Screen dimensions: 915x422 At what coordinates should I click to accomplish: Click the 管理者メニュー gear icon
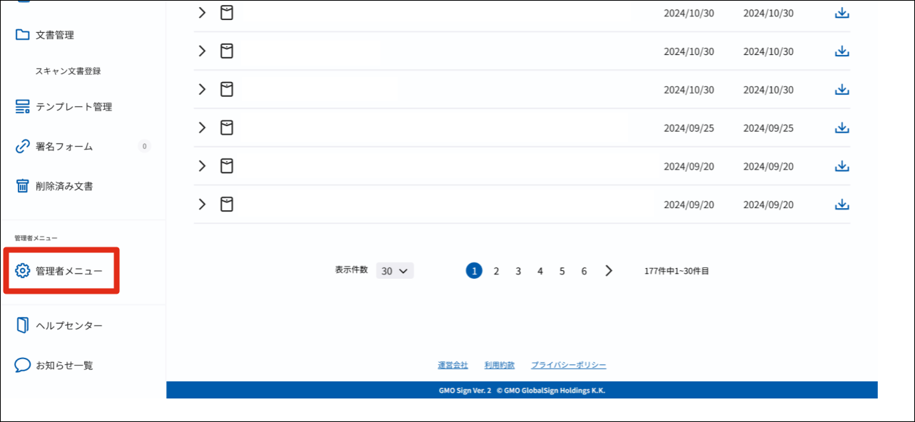[x=21, y=269]
